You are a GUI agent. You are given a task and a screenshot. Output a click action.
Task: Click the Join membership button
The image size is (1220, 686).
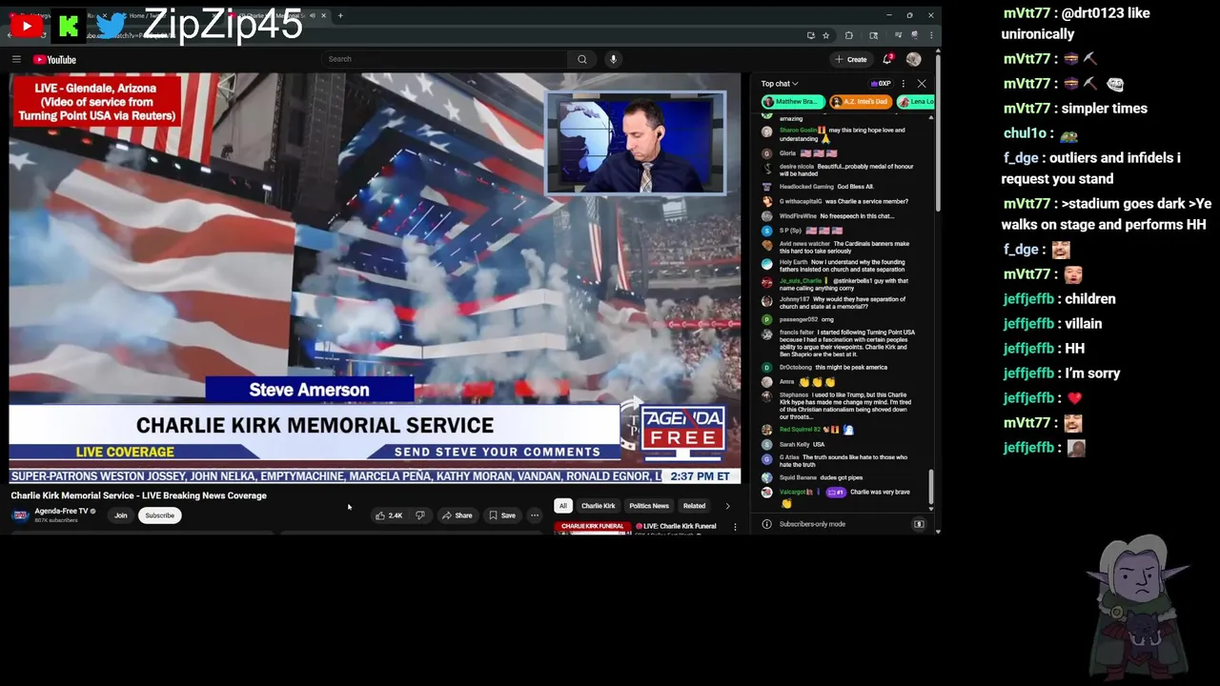pyautogui.click(x=121, y=515)
